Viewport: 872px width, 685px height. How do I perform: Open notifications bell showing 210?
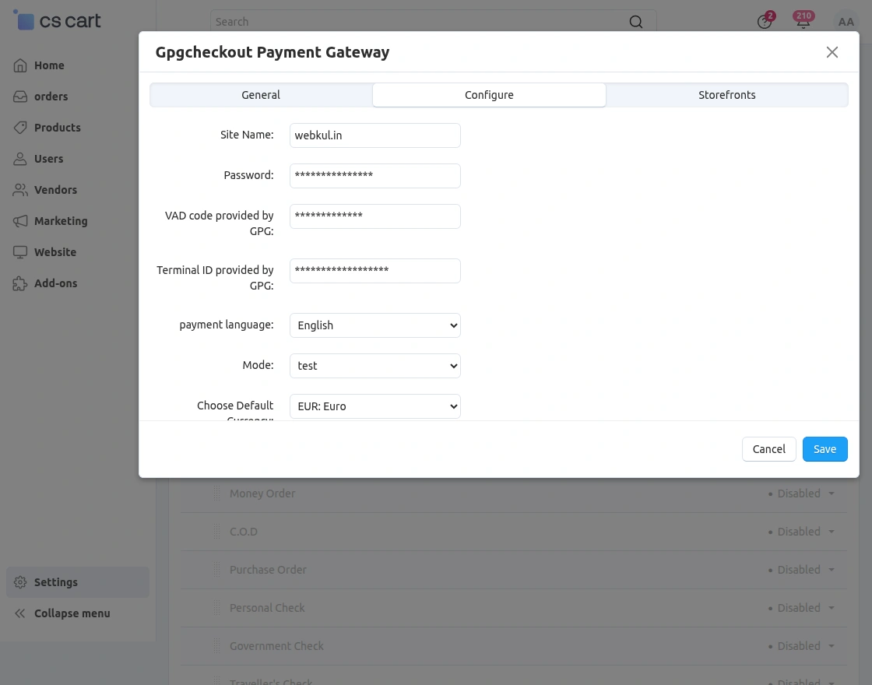[803, 20]
